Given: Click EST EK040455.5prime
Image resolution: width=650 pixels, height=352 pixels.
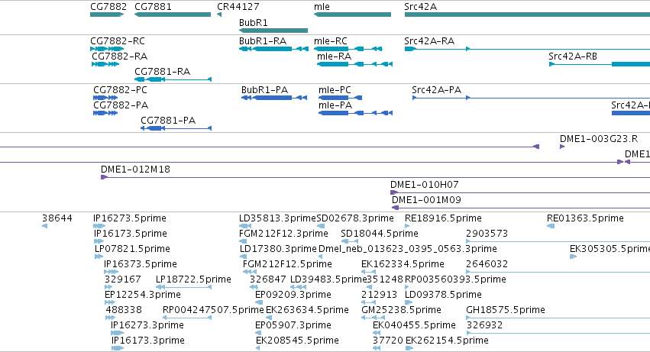Looking at the screenshot, I should click(x=414, y=326).
